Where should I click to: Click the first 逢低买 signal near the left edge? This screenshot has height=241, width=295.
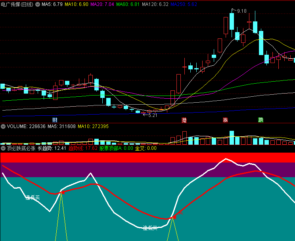(33, 197)
